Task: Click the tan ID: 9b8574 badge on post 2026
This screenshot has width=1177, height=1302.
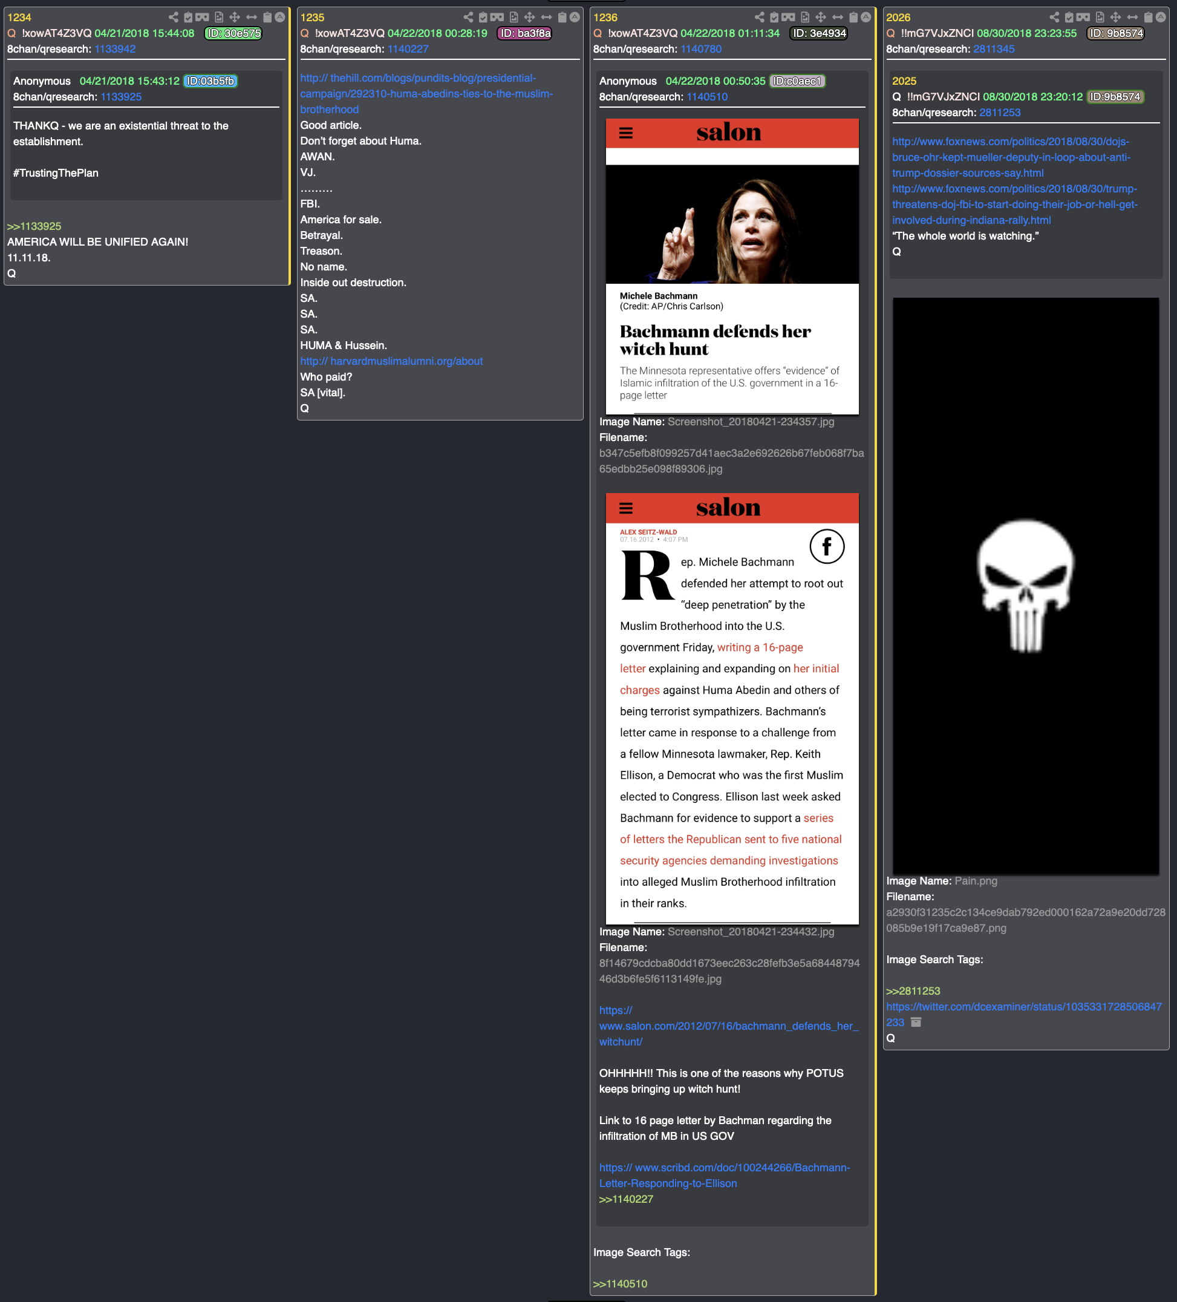Action: 1116,33
